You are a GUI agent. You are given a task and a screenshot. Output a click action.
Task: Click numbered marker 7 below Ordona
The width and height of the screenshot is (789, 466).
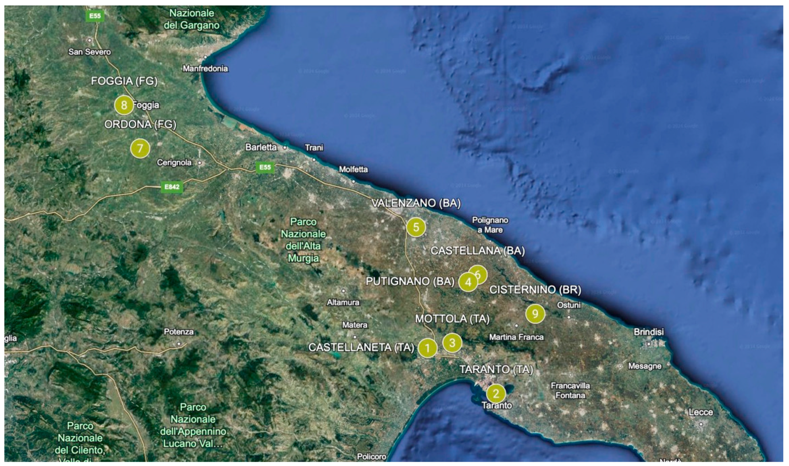coord(140,148)
